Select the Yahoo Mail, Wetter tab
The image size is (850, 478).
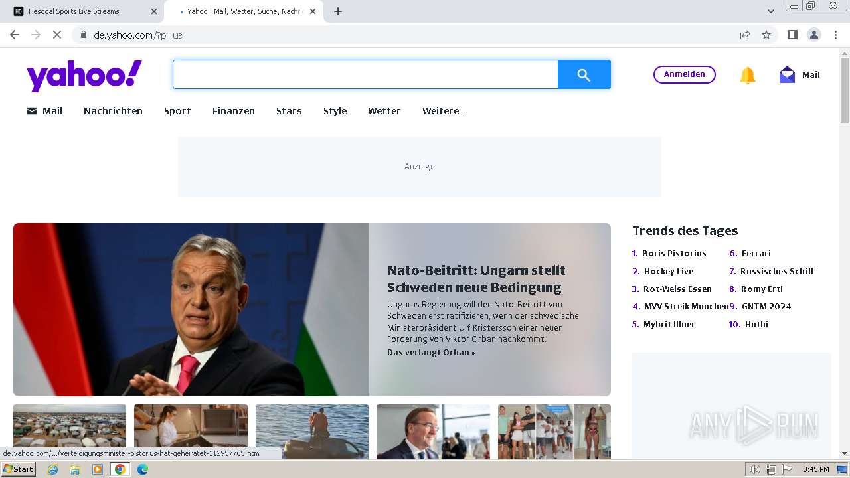[244, 11]
